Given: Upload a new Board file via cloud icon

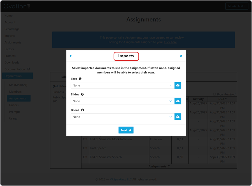Looking at the screenshot, I should 178,117.
